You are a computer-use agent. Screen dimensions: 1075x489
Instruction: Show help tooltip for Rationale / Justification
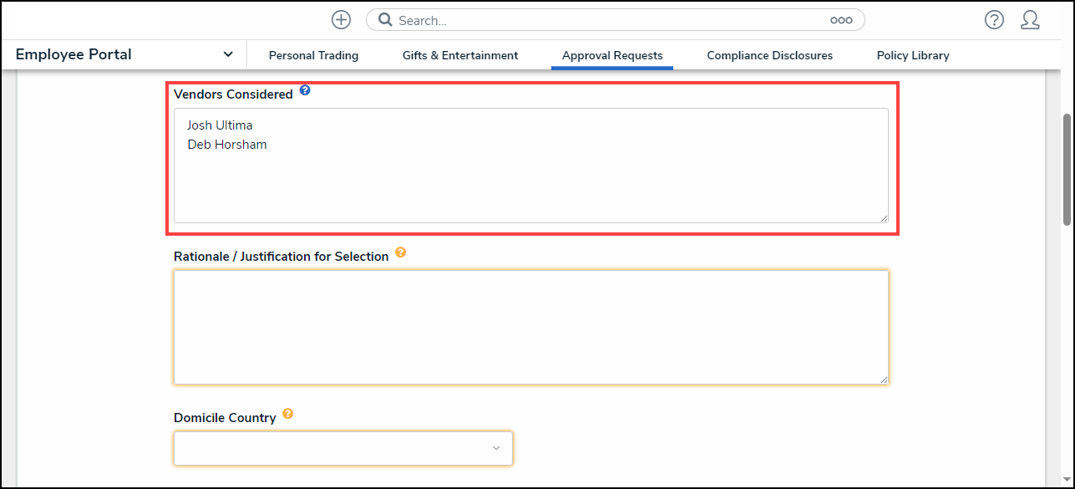coord(401,252)
